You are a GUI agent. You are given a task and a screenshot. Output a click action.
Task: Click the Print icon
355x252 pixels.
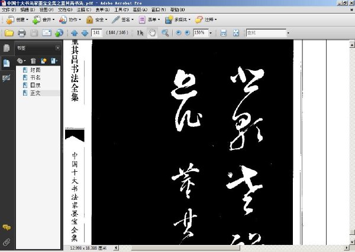tap(21, 33)
